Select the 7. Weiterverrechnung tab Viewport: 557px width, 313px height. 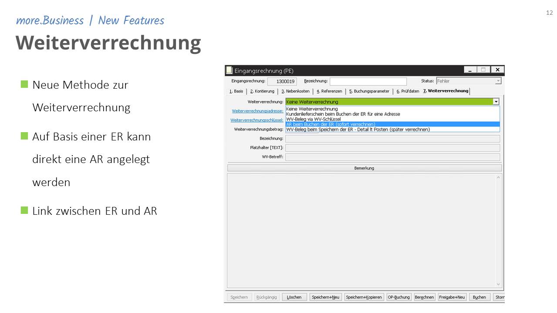coord(446,91)
